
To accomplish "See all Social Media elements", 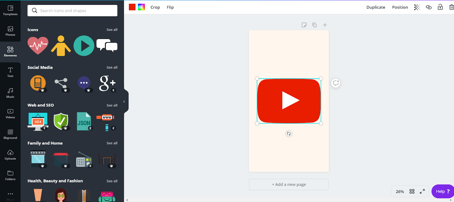I will click(112, 68).
